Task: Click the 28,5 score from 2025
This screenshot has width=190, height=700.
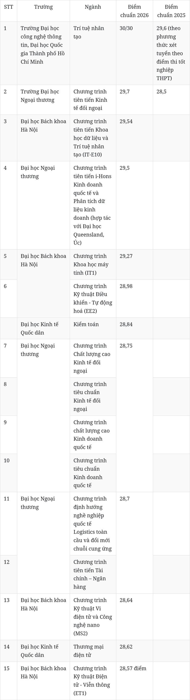Action: 171,100
